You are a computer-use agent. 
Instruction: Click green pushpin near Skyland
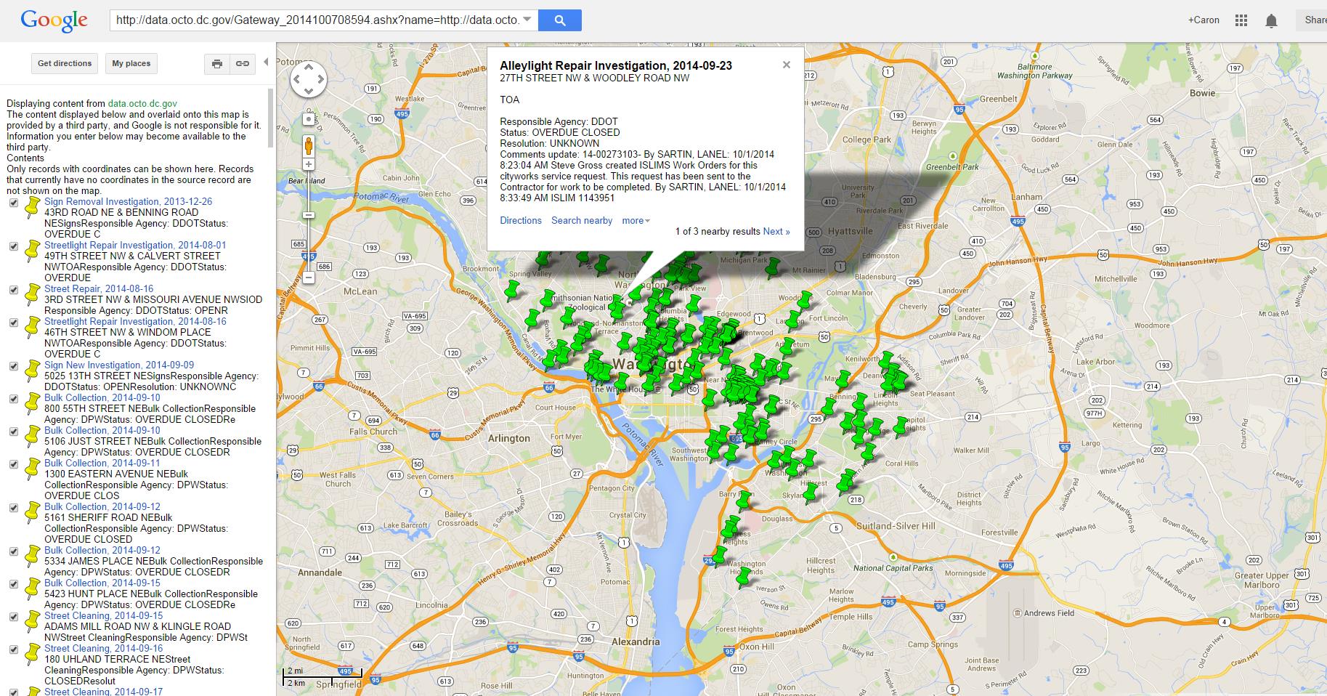click(x=809, y=494)
